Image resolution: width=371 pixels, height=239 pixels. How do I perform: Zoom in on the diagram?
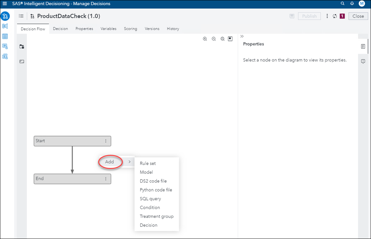point(205,39)
